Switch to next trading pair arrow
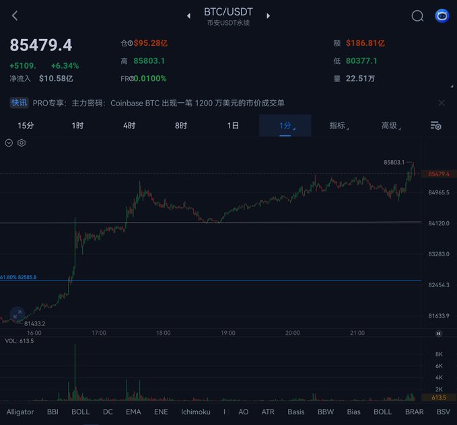The image size is (457, 425). click(x=268, y=15)
